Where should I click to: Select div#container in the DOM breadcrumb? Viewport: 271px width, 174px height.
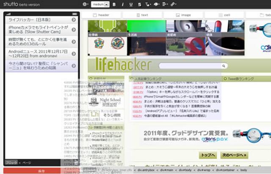(225, 170)
